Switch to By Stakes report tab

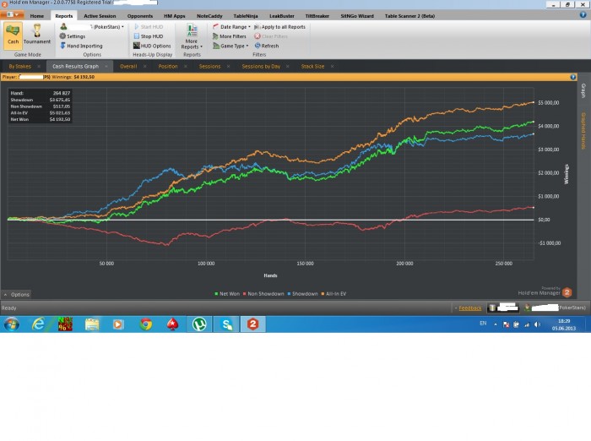pyautogui.click(x=20, y=66)
